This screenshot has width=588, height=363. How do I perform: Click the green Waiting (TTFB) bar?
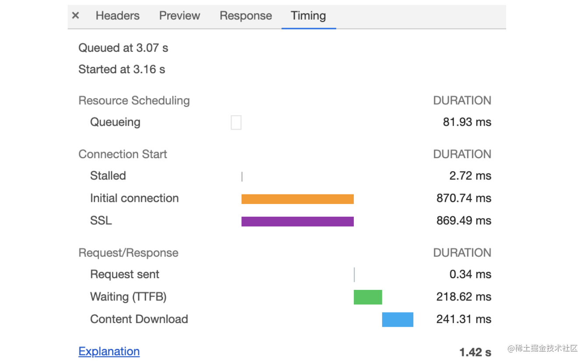click(x=368, y=297)
